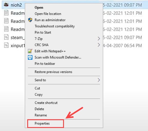148x131 pixels.
Task: Choose Pin to Start
Action: [x=43, y=32]
